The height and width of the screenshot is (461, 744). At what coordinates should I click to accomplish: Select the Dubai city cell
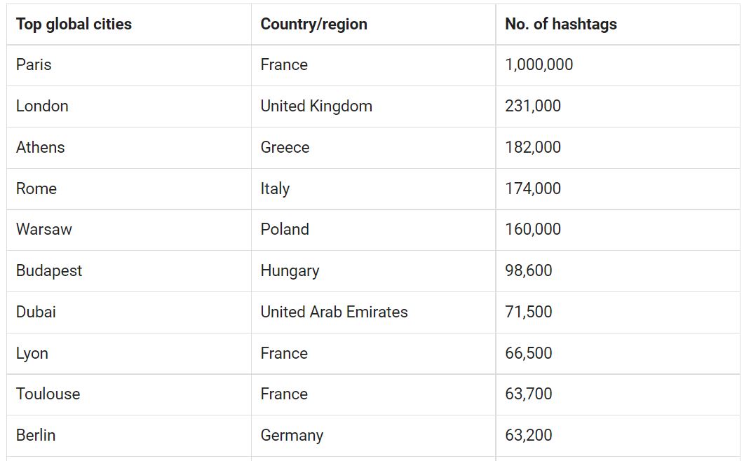pyautogui.click(x=128, y=312)
